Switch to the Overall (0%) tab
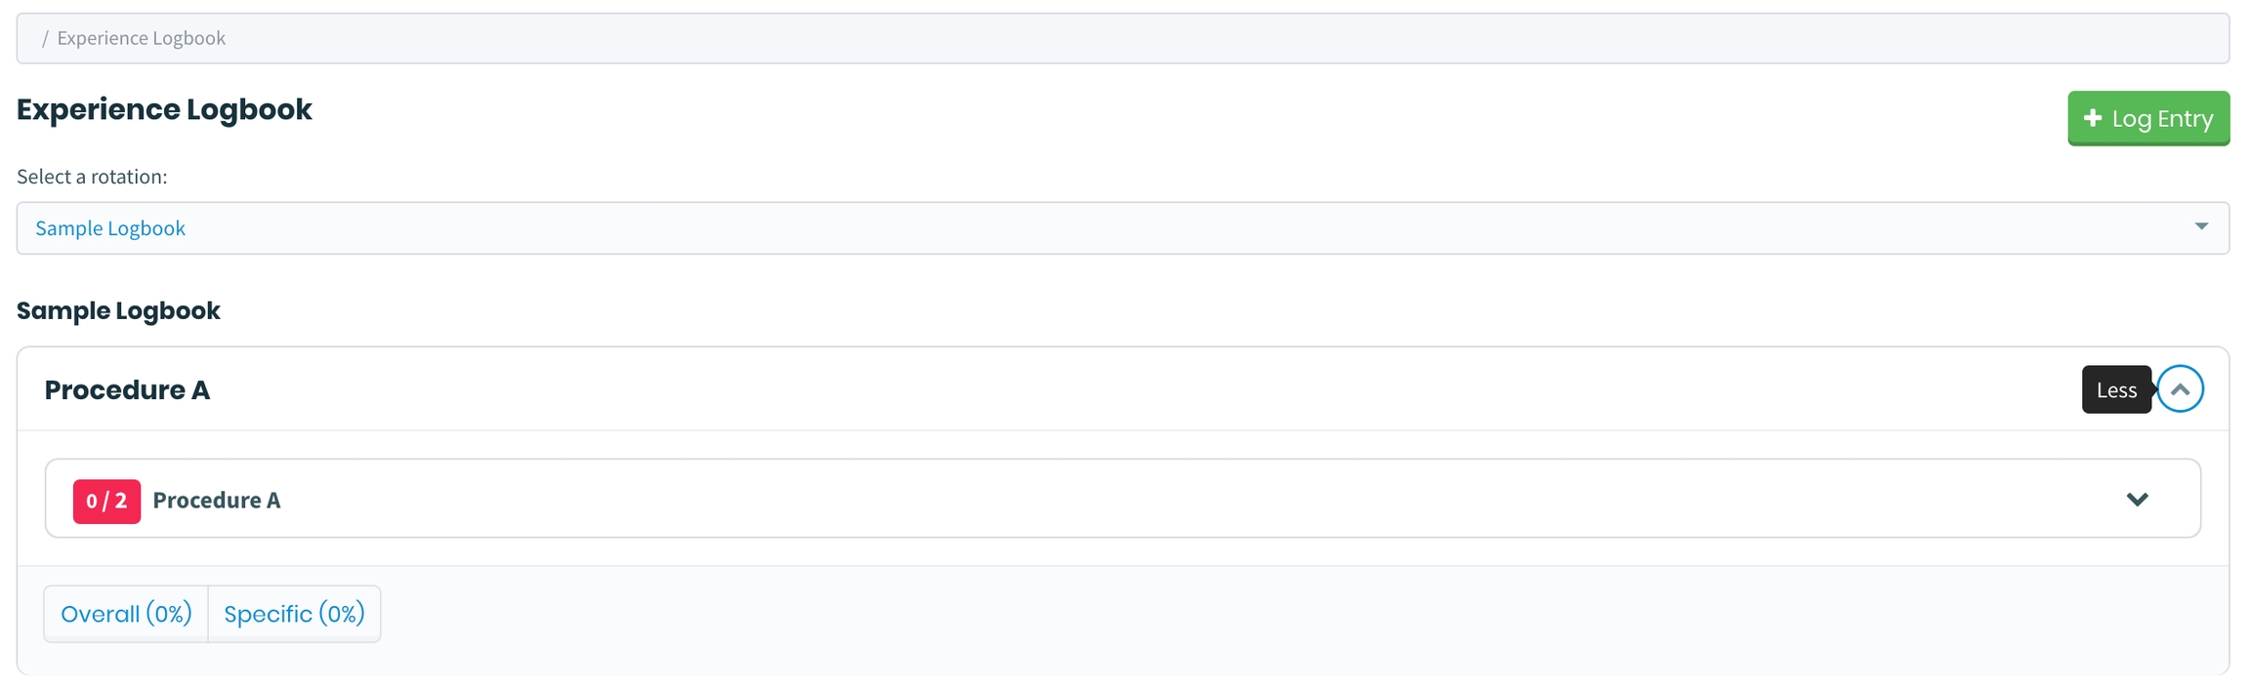Viewport: 2250px width, 688px height. pos(126,614)
